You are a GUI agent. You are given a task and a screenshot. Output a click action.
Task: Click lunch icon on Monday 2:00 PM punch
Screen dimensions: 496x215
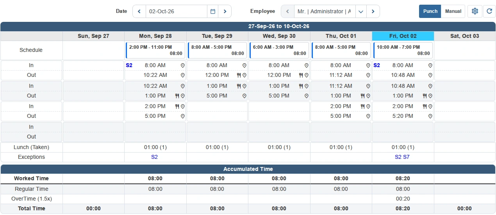point(177,106)
